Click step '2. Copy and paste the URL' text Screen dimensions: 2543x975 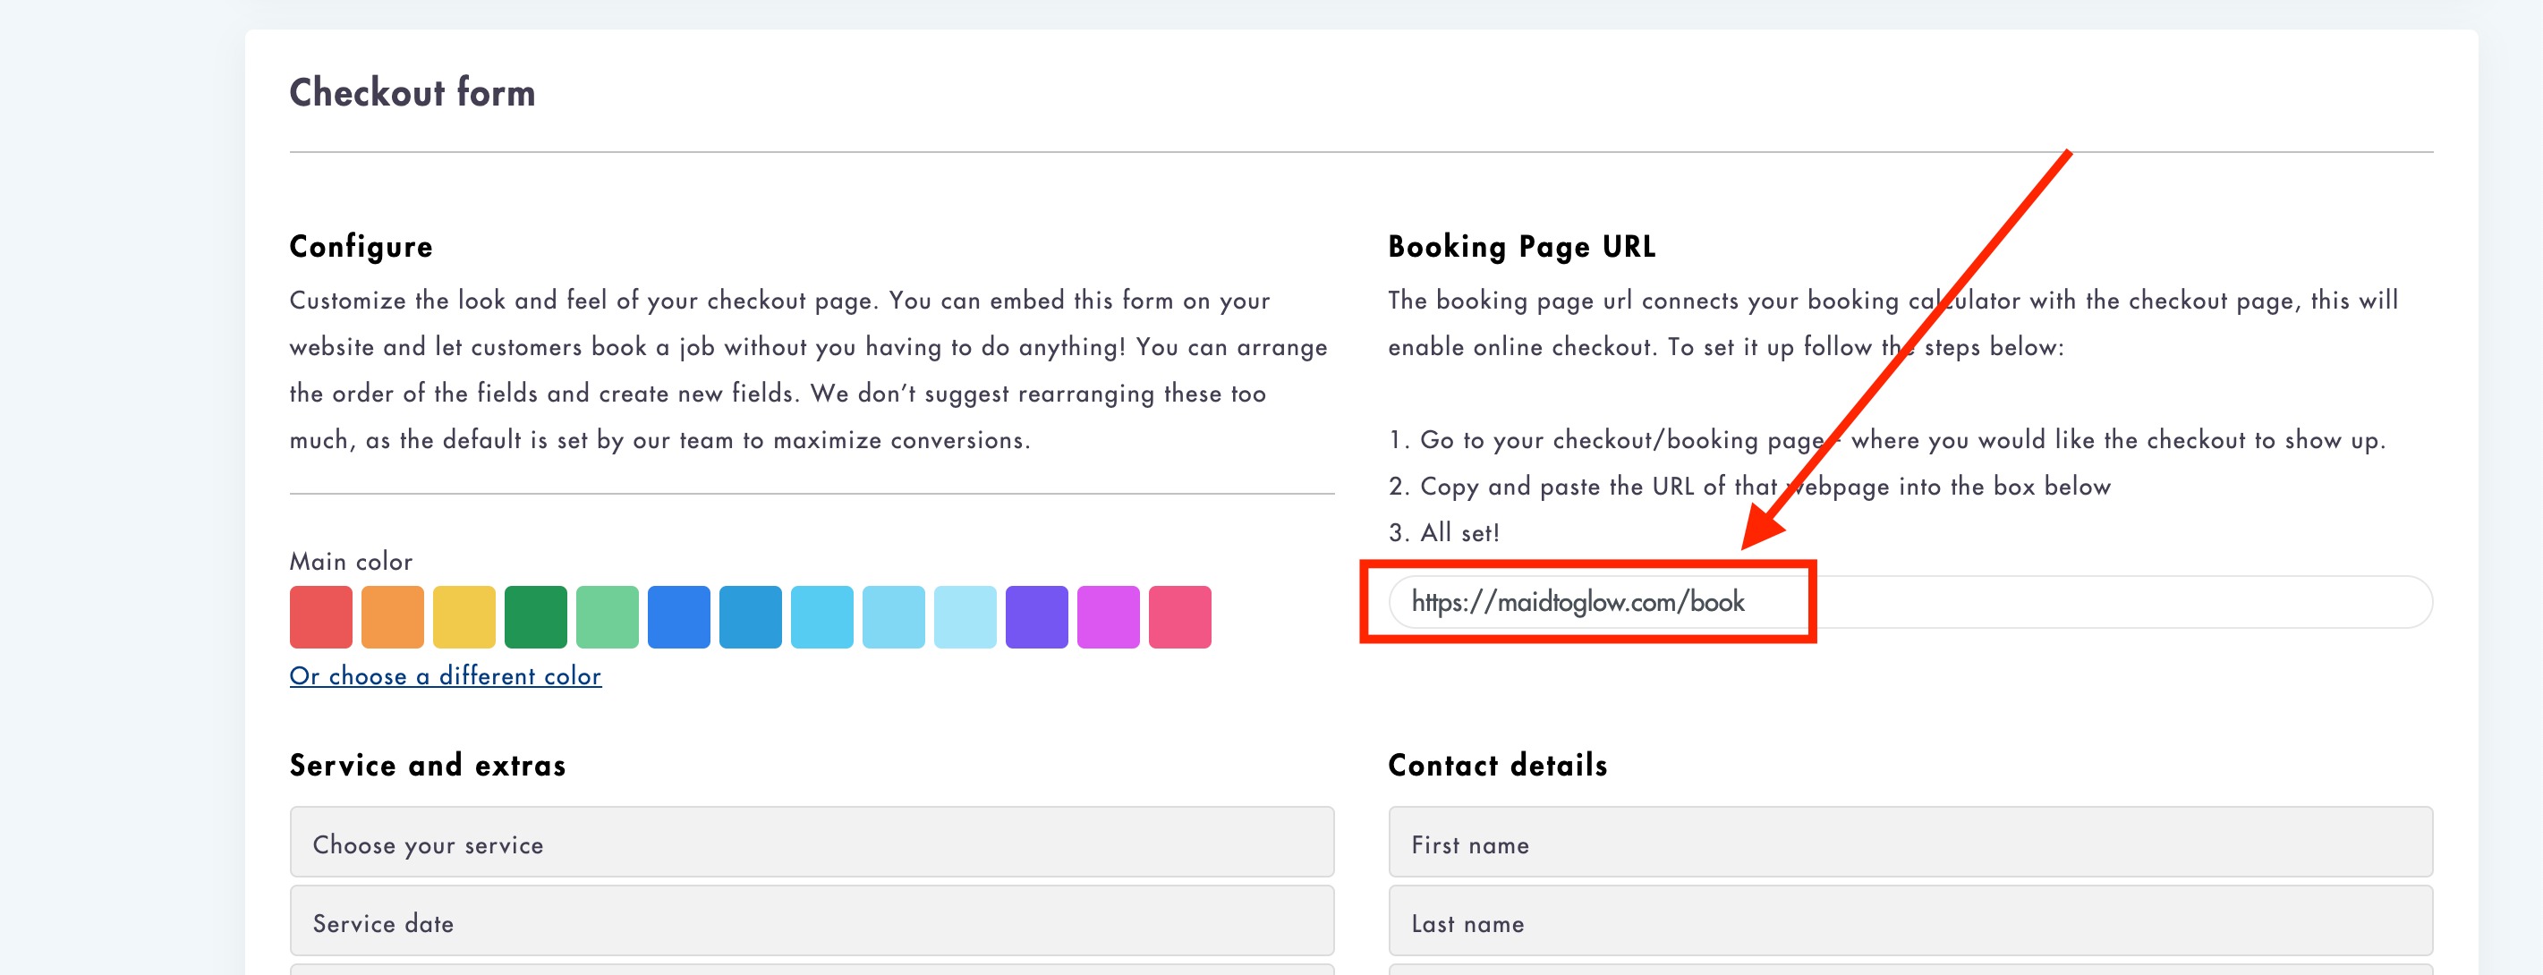(x=1749, y=487)
